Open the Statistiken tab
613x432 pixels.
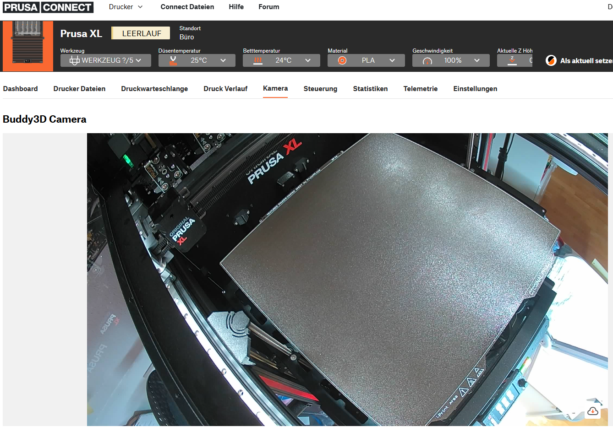370,89
